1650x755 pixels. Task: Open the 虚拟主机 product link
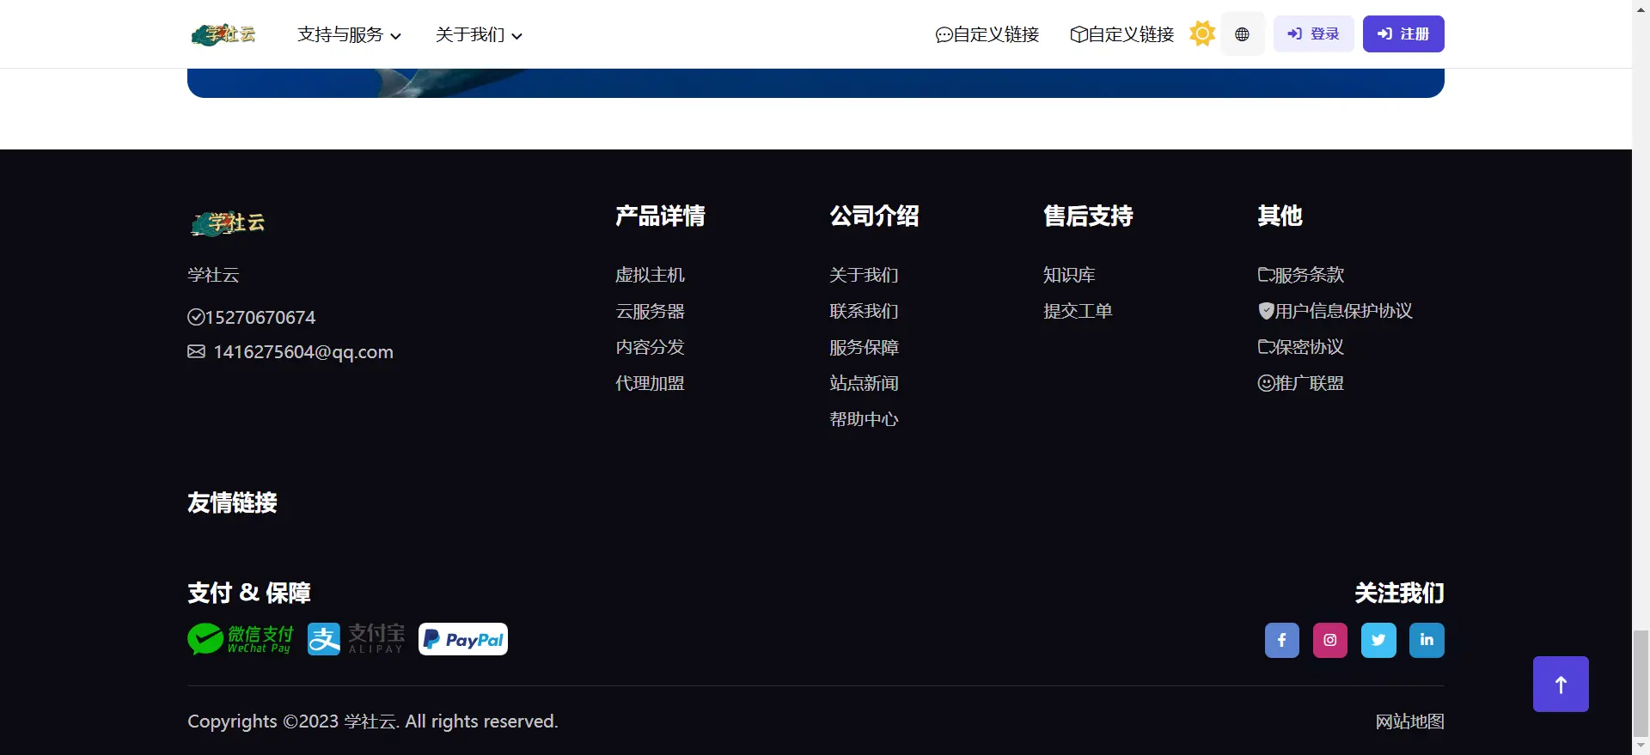(650, 275)
